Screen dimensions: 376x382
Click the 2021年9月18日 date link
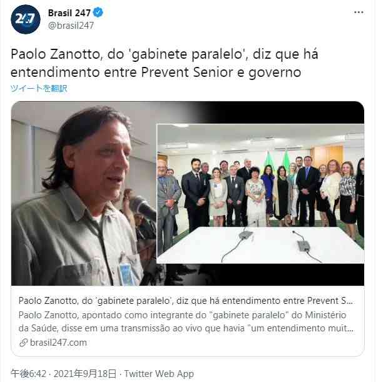(x=85, y=374)
